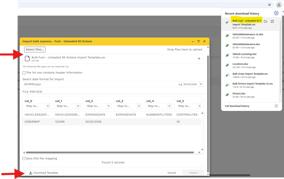Click the 30/03/2026 expense date cell

click(x=93, y=122)
